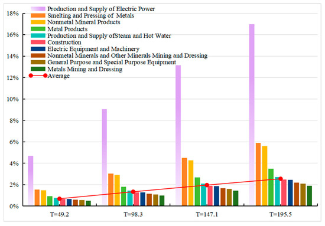Click the orange Smelting and Pressing legend swatch
The width and height of the screenshot is (325, 226).
tap(38, 15)
